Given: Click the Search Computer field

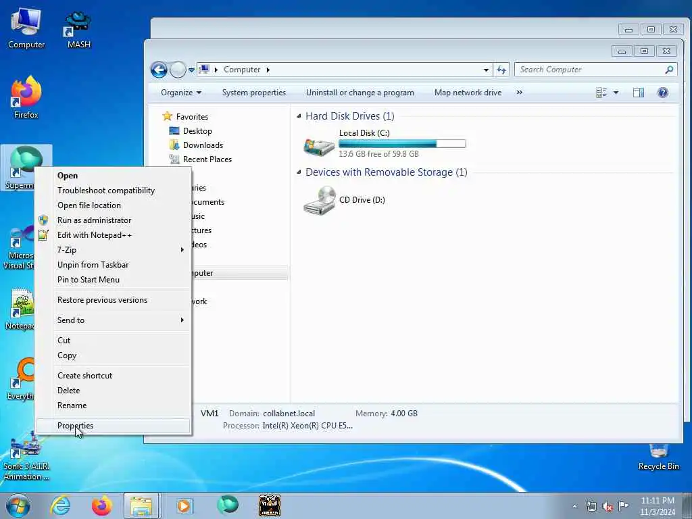Looking at the screenshot, I should click(595, 70).
